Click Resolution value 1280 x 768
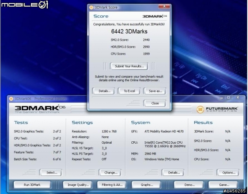This screenshot has width=248, height=194. [x=109, y=131]
